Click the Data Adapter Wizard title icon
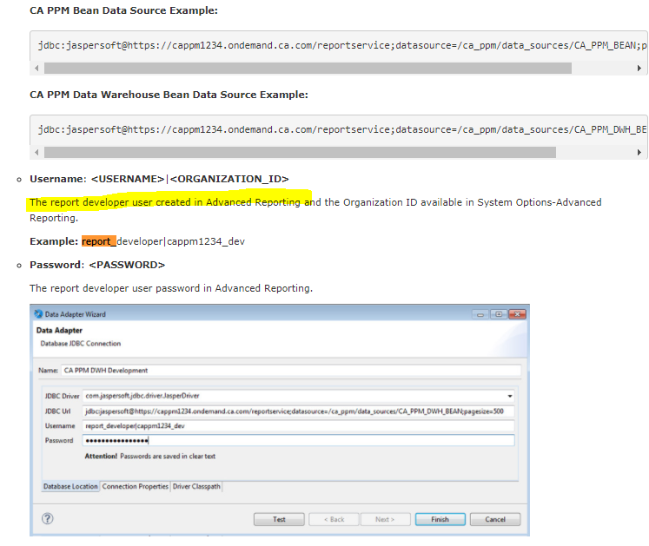649x546 pixels. pyautogui.click(x=38, y=314)
